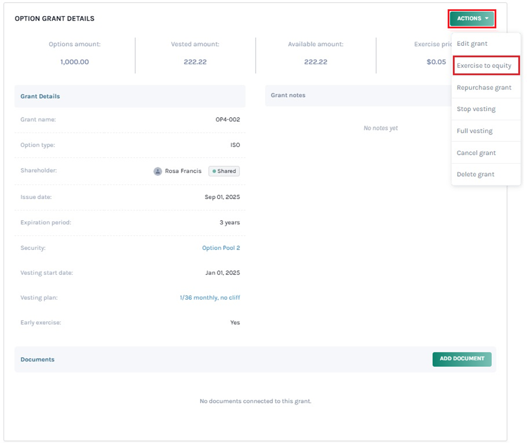Click Delete grant in the dropdown

(x=475, y=174)
